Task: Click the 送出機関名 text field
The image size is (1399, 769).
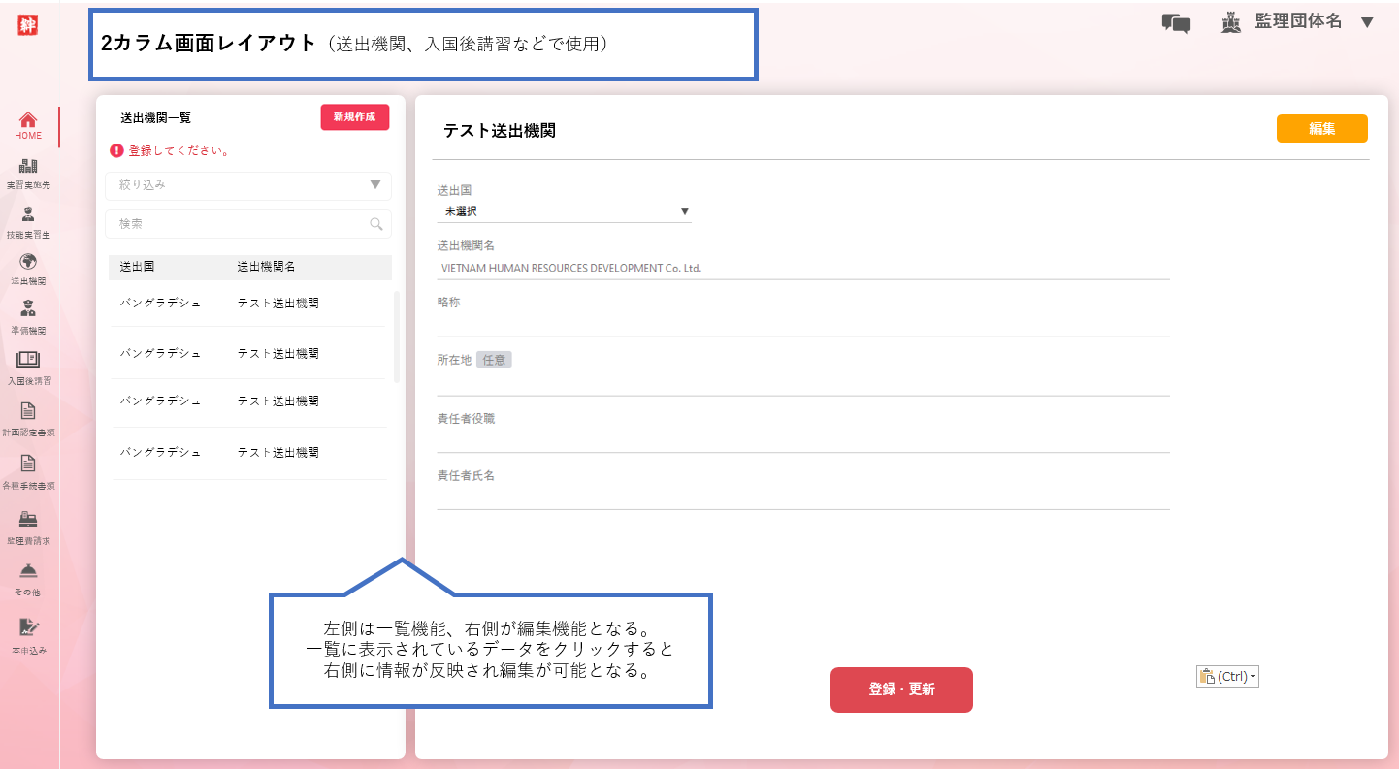Action: point(802,268)
